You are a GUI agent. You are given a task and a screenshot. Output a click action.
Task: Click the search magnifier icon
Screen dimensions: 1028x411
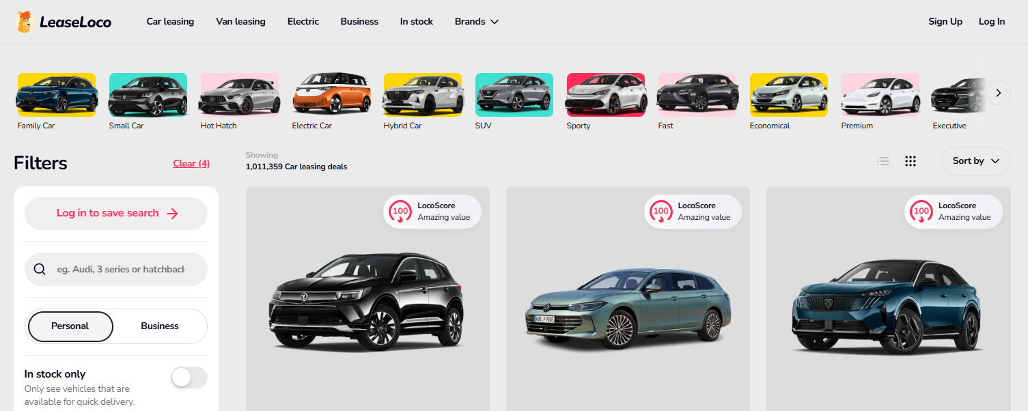click(x=40, y=269)
